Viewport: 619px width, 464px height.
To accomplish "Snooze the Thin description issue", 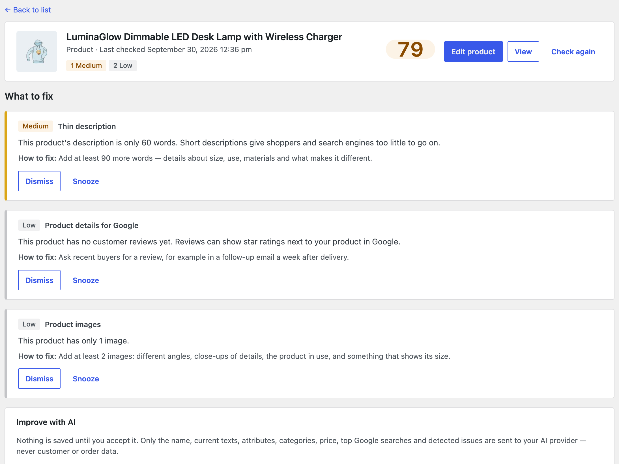I will 86,181.
